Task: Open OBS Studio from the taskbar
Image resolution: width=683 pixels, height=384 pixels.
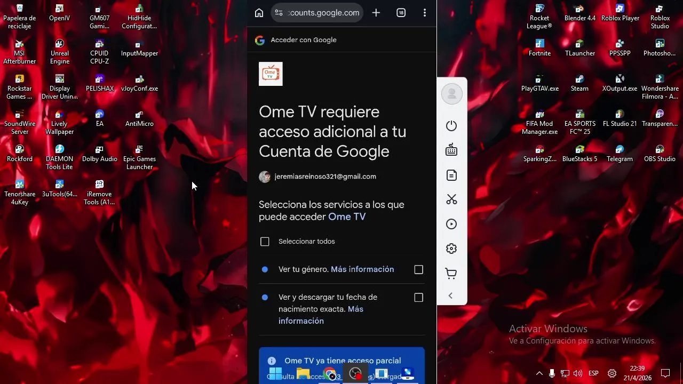Action: click(x=355, y=374)
